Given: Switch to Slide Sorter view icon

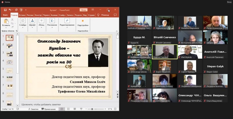Looking at the screenshot, I should click(x=68, y=109).
